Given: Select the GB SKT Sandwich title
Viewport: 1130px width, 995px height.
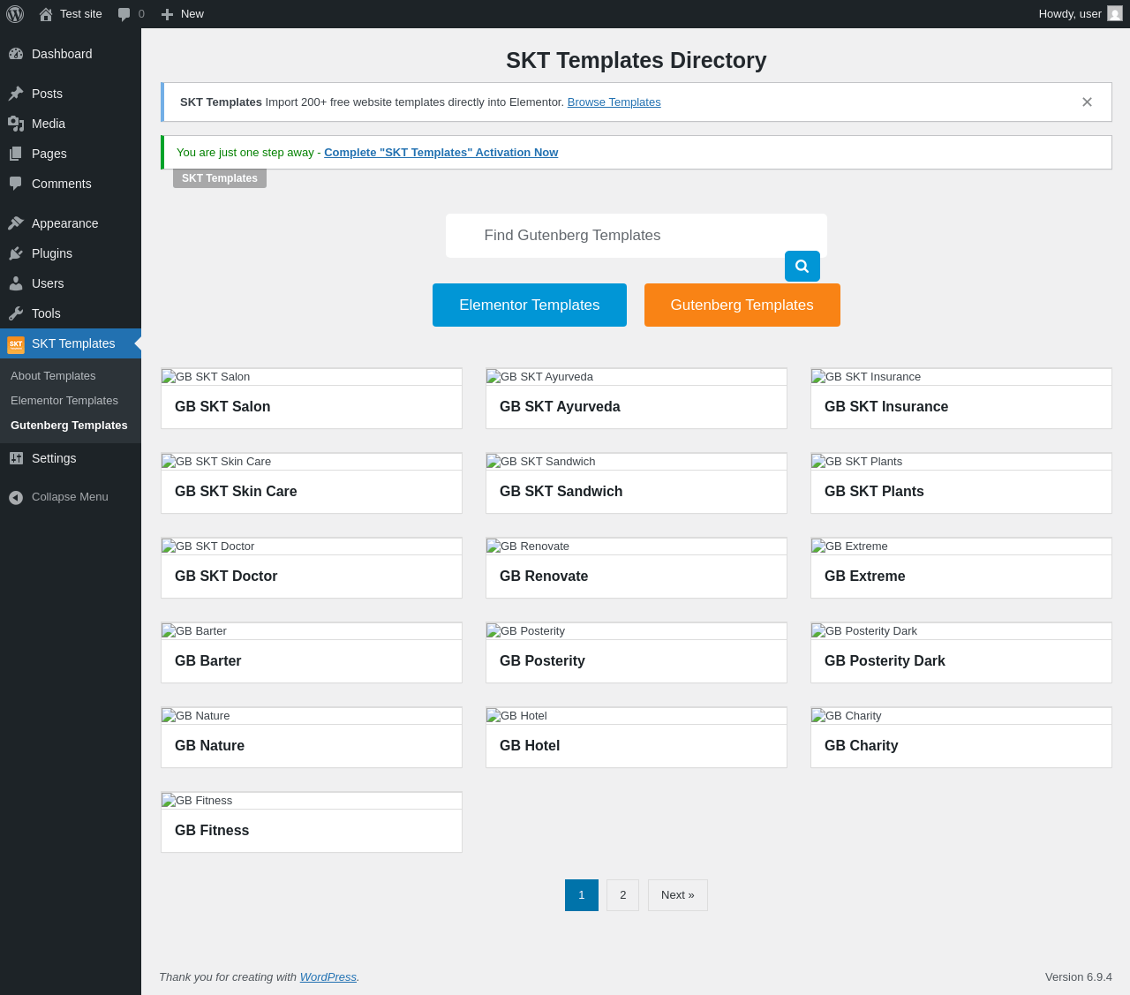Looking at the screenshot, I should (x=561, y=492).
